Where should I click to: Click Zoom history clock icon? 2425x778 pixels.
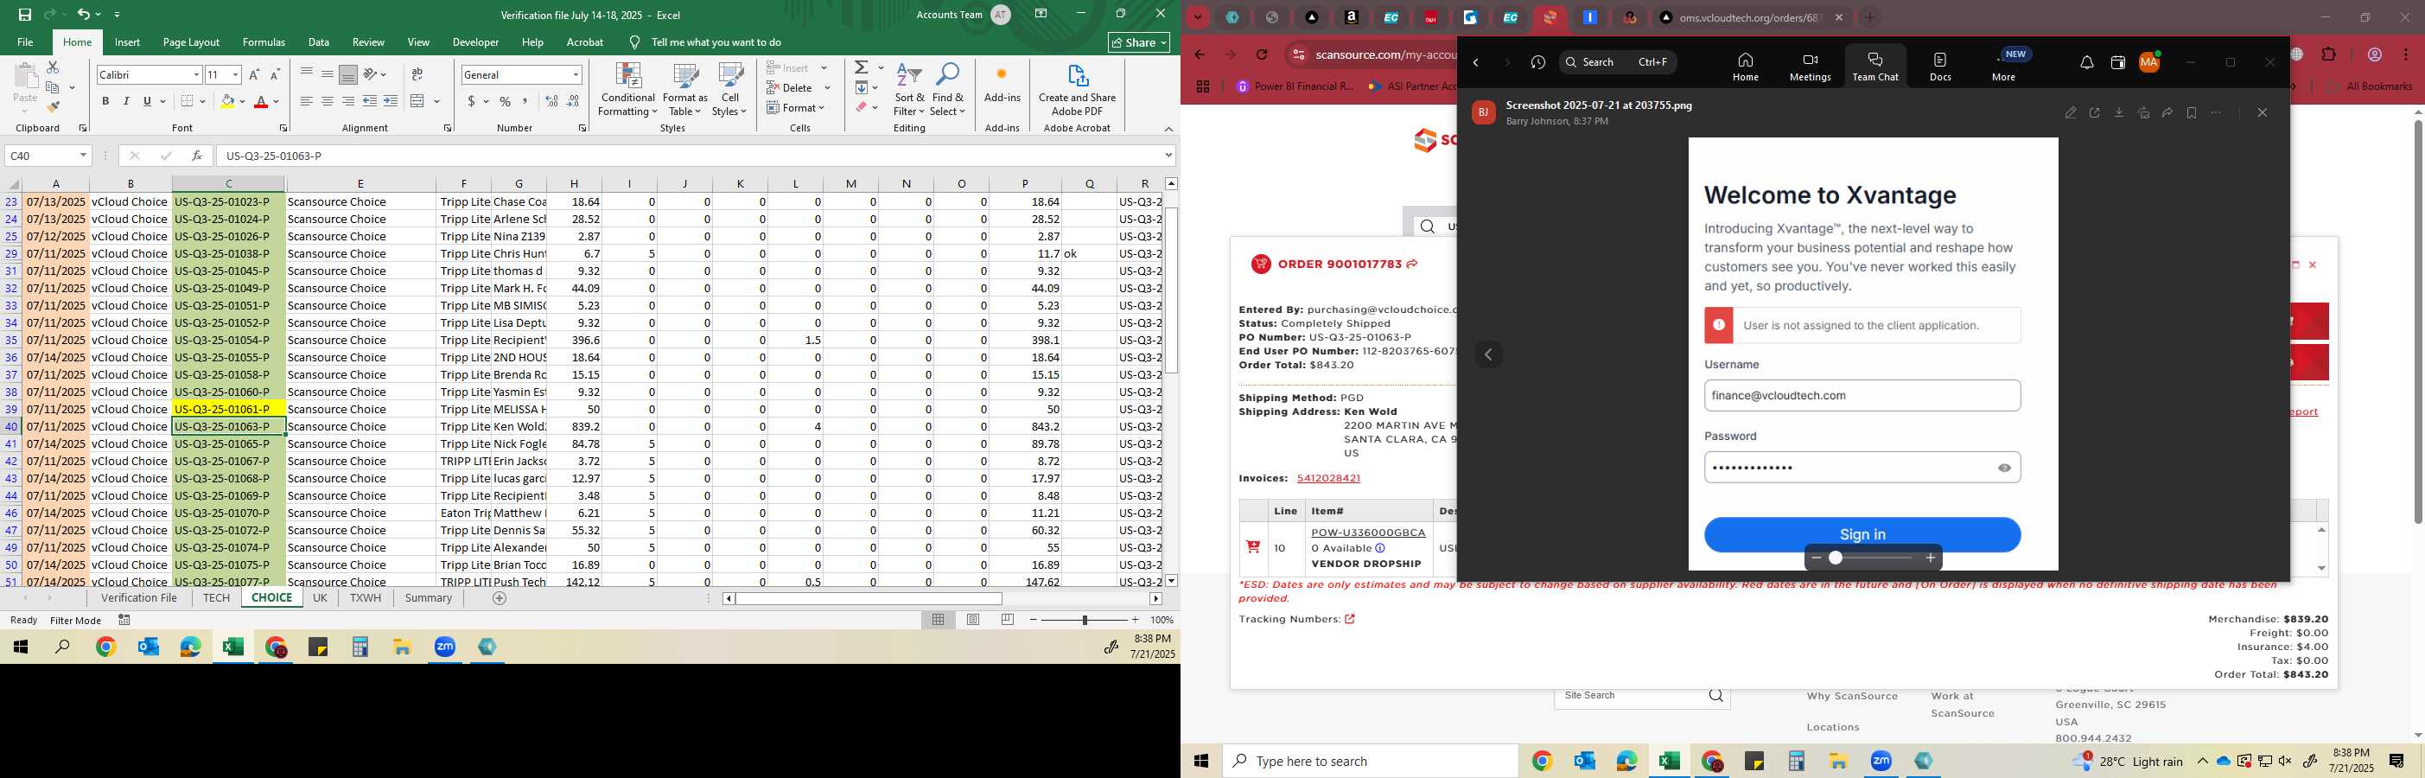[x=1538, y=63]
